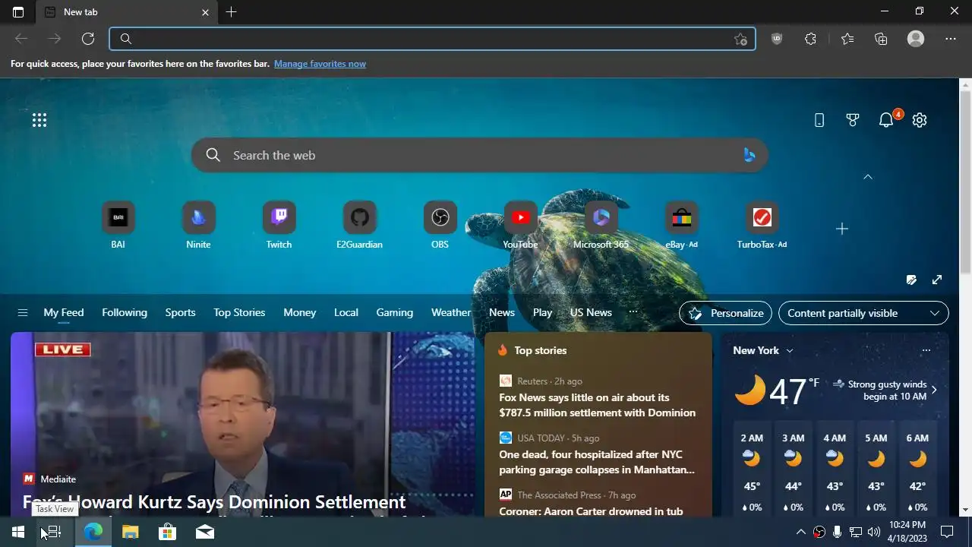Open the BAI quick link tile

(118, 225)
